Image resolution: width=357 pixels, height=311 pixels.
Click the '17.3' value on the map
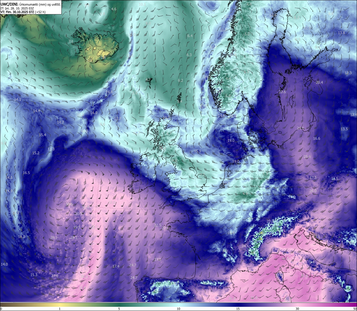(313, 177)
